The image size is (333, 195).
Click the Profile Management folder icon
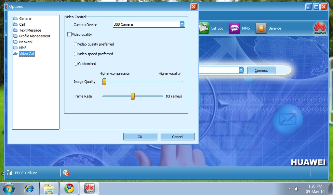[15, 36]
